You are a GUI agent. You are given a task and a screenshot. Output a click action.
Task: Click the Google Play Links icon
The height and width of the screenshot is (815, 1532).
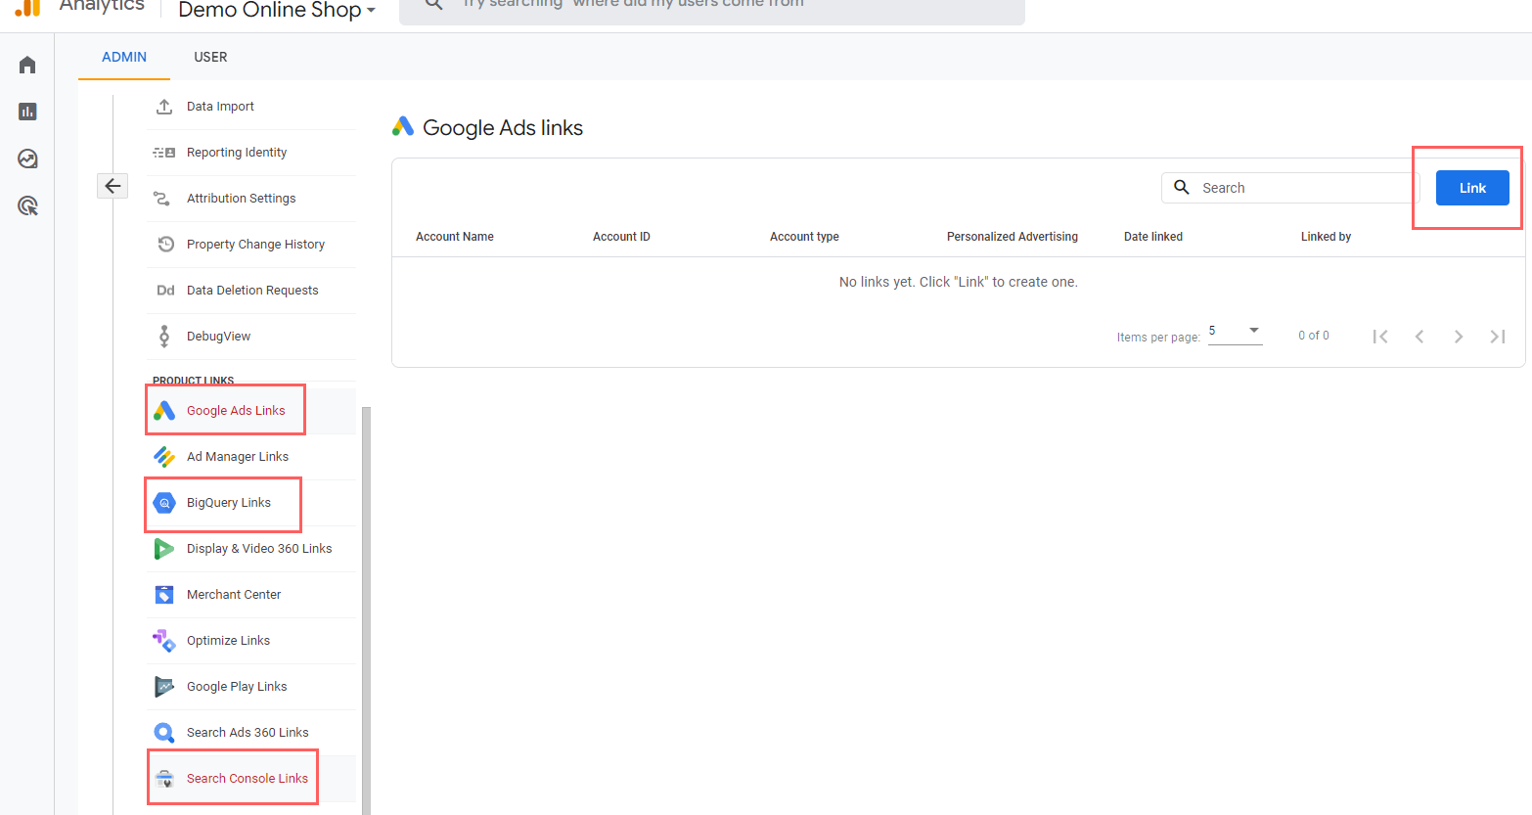tap(164, 687)
